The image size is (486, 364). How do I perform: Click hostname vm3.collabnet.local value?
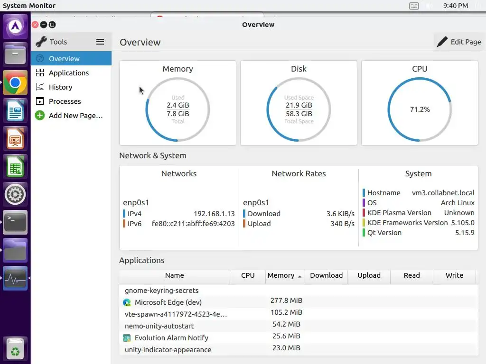tap(443, 192)
